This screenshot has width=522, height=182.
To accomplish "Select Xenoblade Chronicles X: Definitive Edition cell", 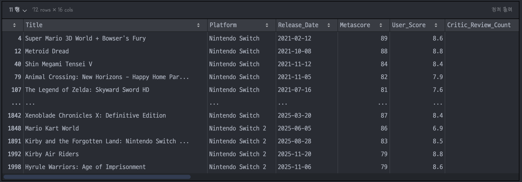I will (115, 115).
